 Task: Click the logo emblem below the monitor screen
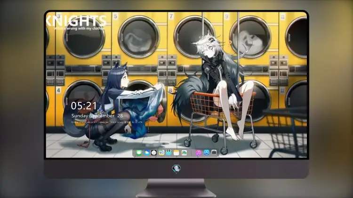point(176,169)
